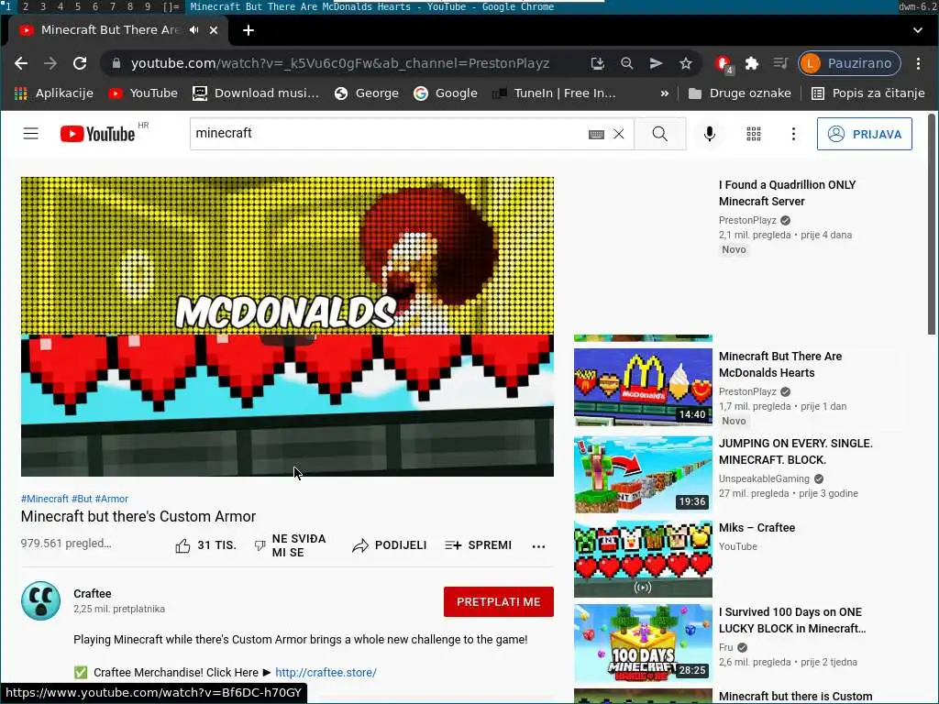Click the #Armor hashtag

click(x=111, y=499)
